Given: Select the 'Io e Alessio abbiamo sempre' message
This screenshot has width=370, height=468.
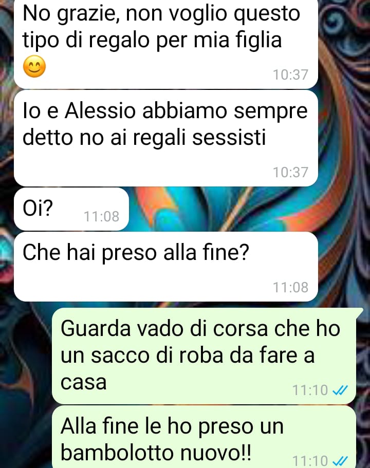Looking at the screenshot, I should point(166,139).
